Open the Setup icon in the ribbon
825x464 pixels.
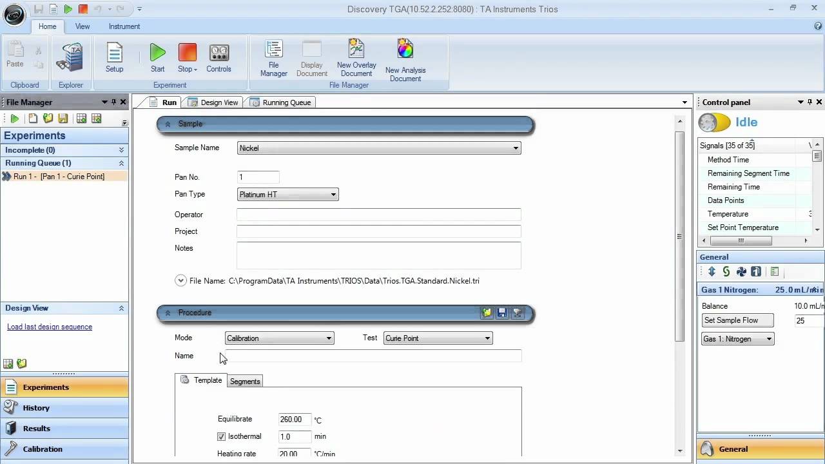114,53
